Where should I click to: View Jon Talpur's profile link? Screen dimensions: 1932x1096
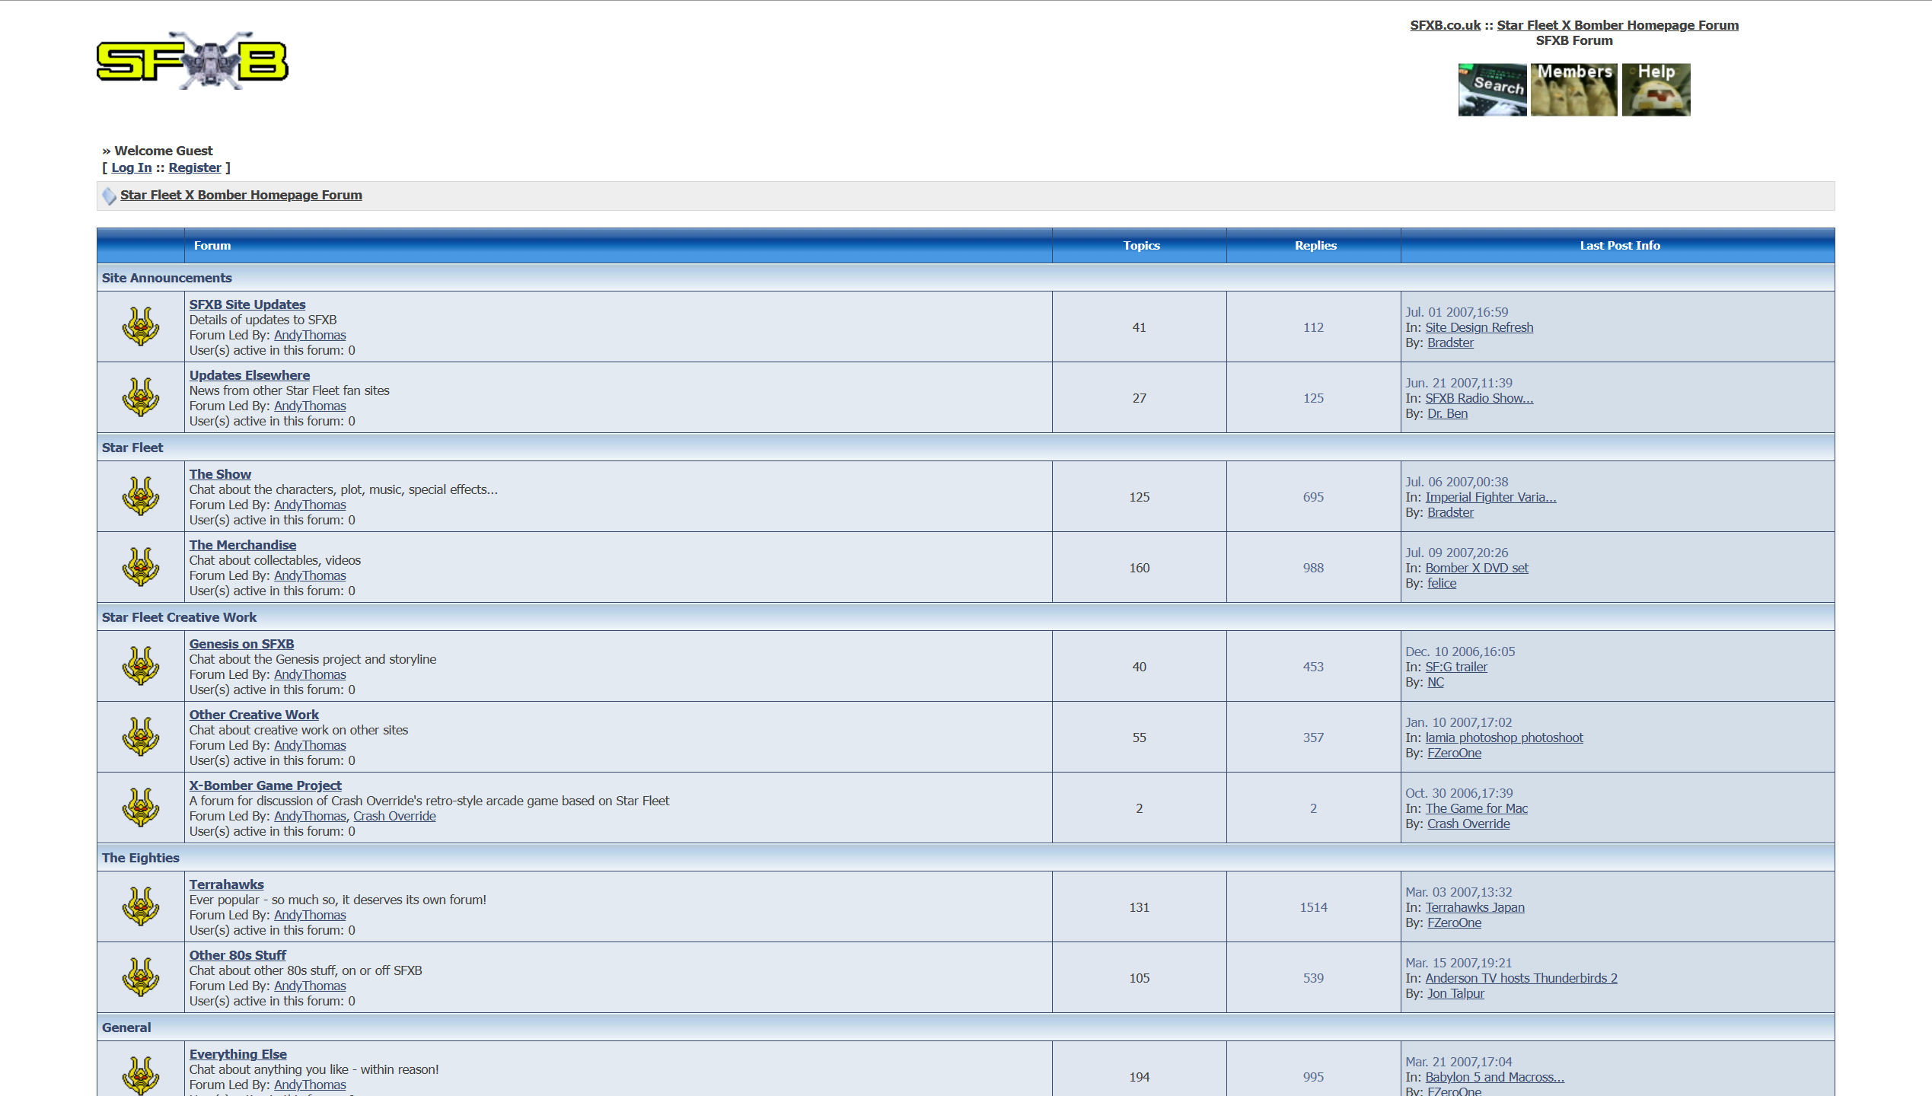pos(1455,993)
